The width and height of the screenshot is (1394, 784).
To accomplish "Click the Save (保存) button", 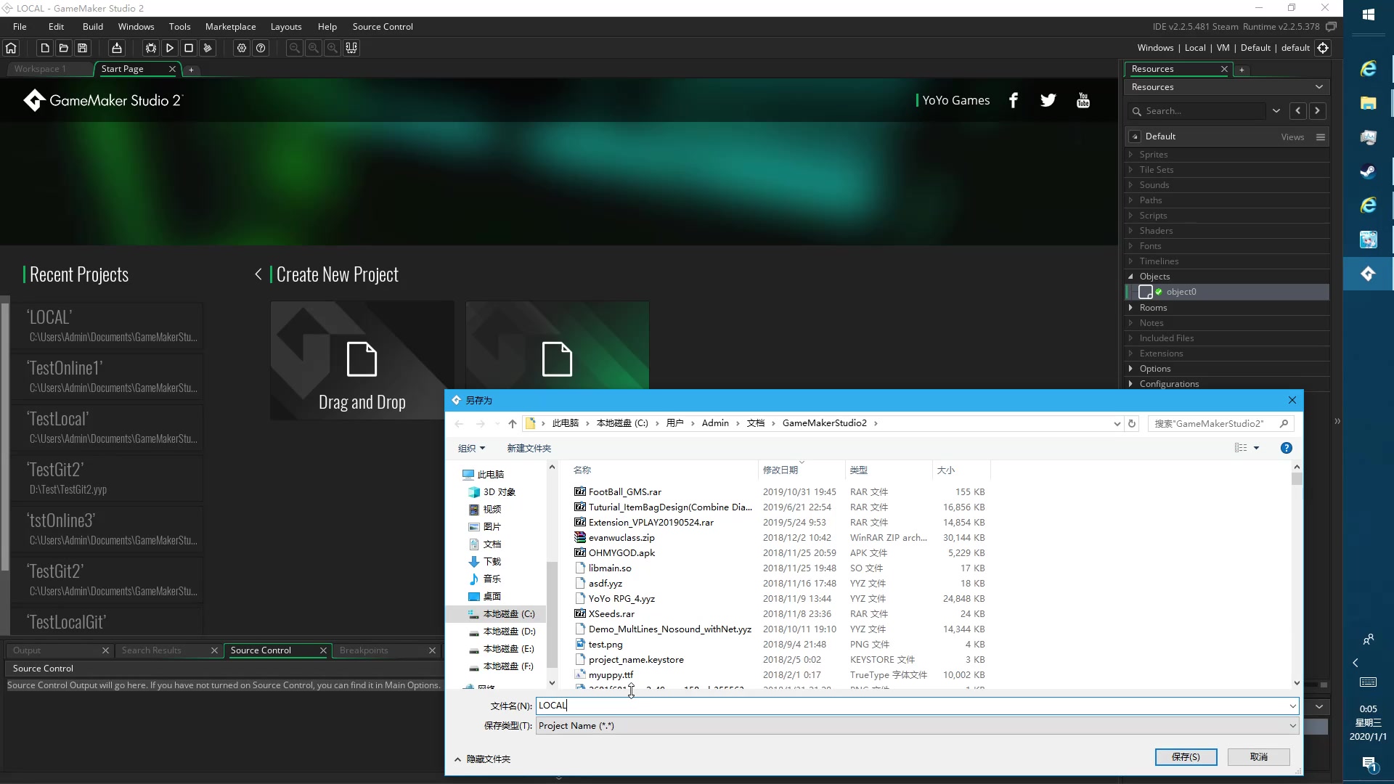I will (x=1186, y=756).
